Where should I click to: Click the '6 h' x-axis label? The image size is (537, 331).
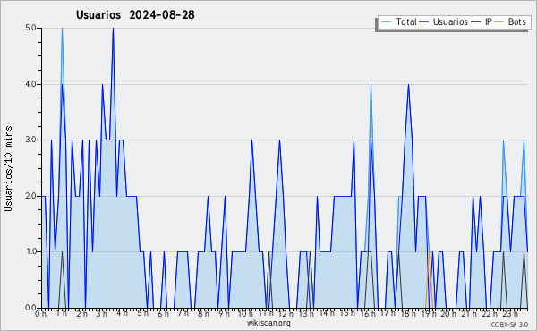click(164, 313)
